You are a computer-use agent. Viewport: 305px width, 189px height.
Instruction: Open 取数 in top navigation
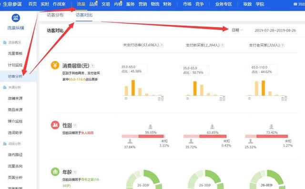click(x=247, y=4)
